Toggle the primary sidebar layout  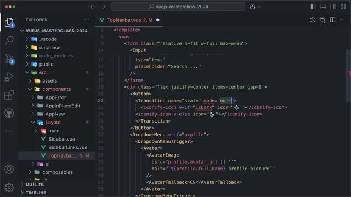click(x=313, y=7)
